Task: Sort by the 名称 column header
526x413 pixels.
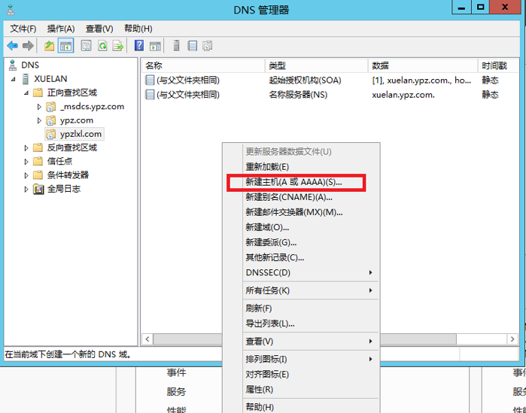Action: point(203,65)
